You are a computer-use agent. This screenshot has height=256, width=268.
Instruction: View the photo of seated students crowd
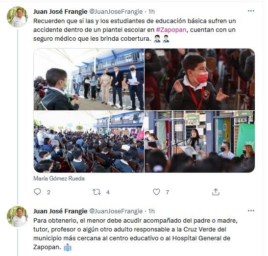[89, 142]
